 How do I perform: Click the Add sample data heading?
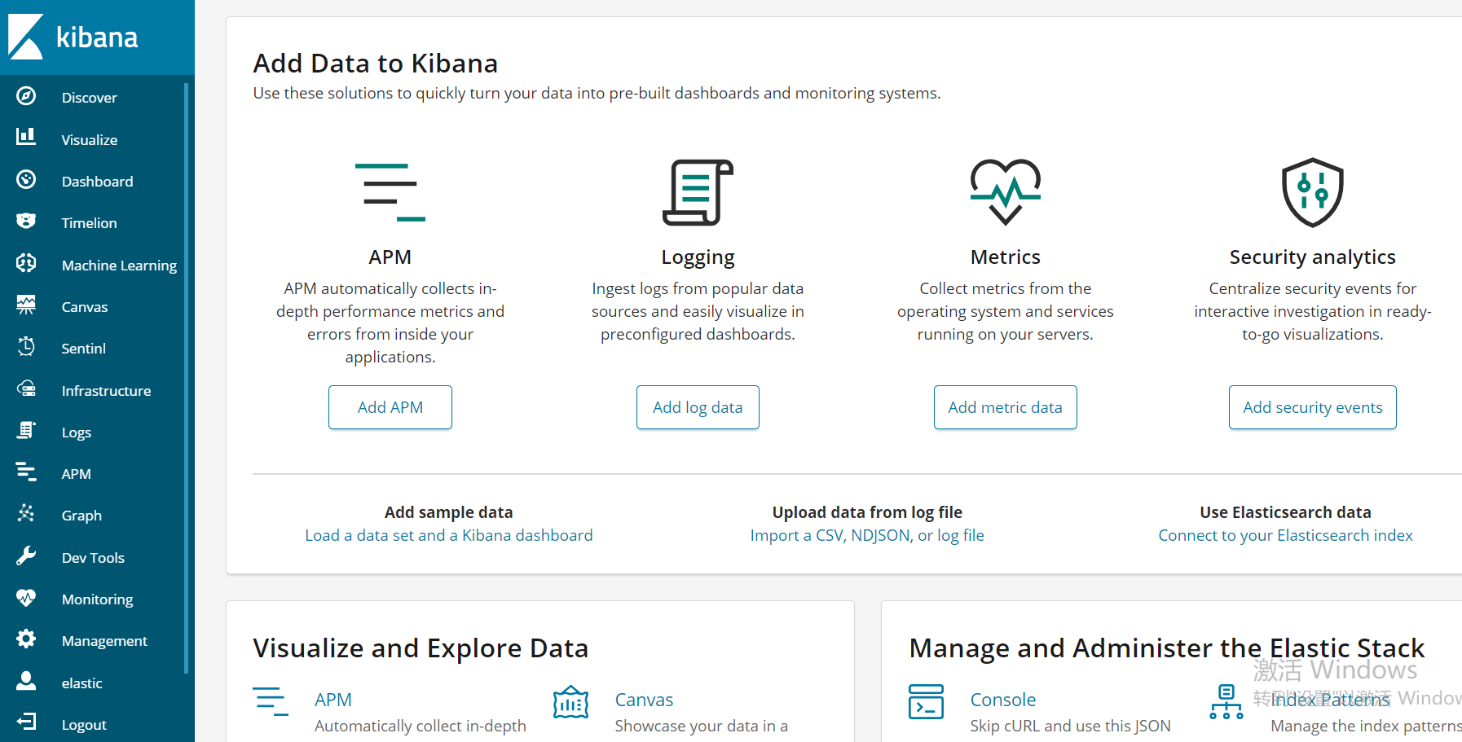coord(449,512)
